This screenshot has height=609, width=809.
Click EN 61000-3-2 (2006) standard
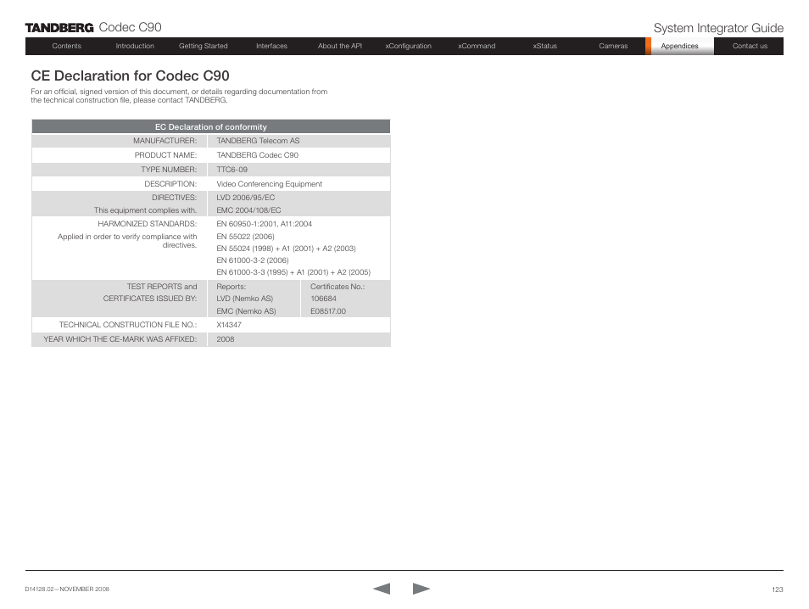(253, 260)
